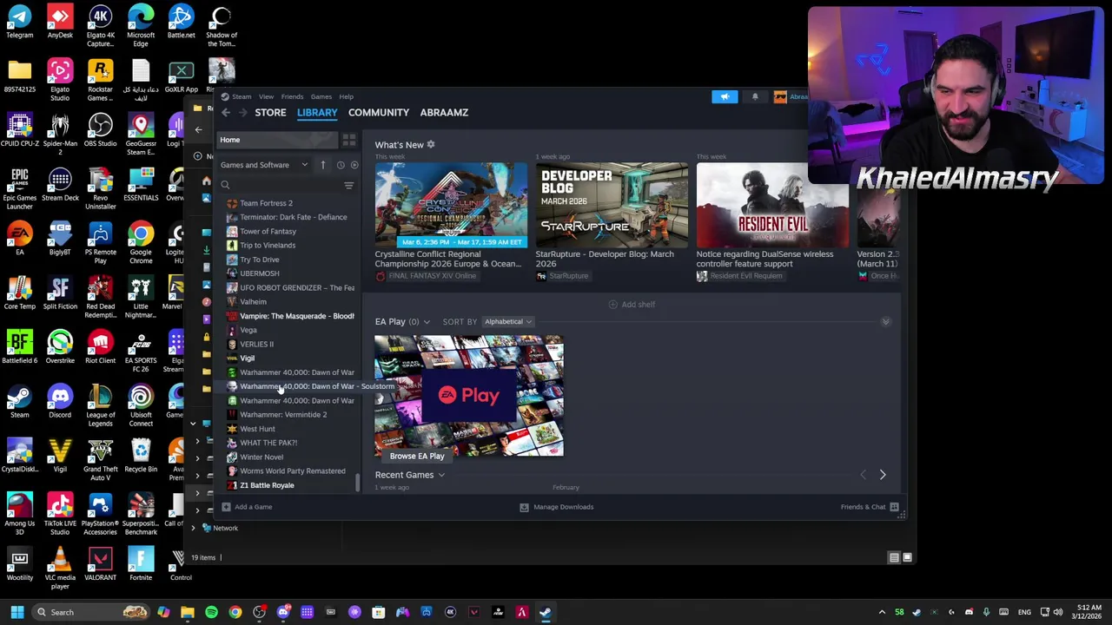1112x625 pixels.
Task: Open the Friends menu
Action: point(292,96)
